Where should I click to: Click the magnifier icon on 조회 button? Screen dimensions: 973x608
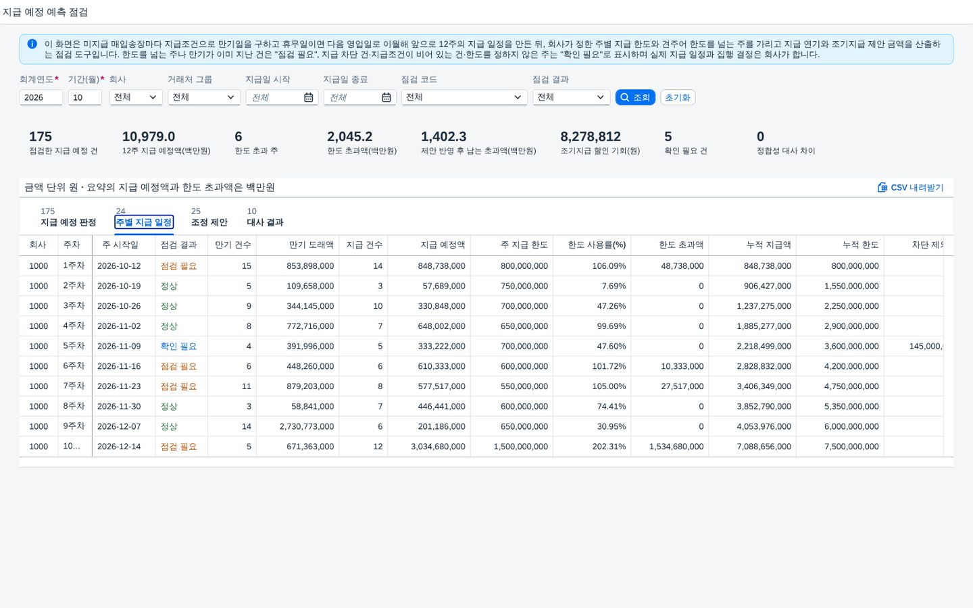pos(625,97)
